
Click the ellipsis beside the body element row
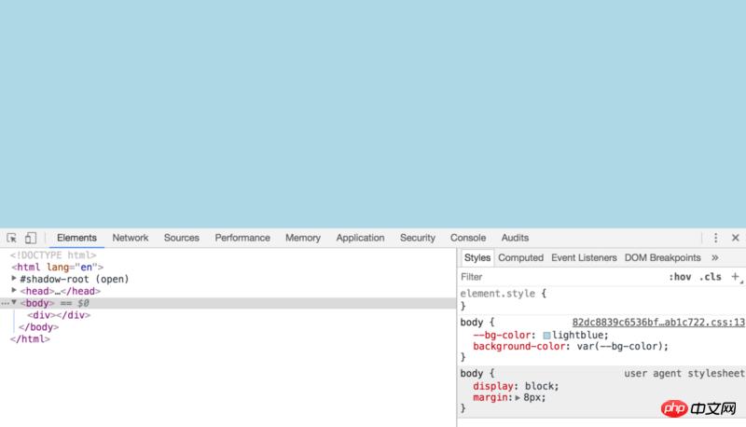pos(5,303)
